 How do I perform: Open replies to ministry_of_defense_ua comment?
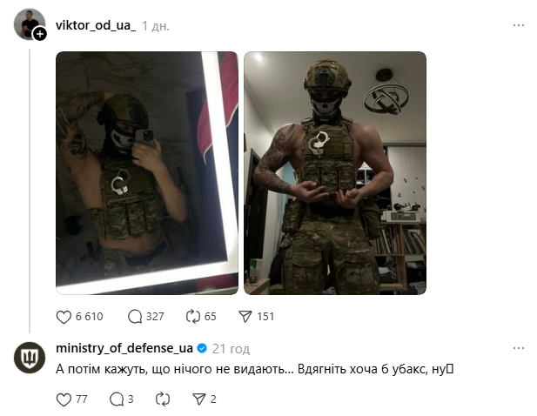click(x=117, y=399)
